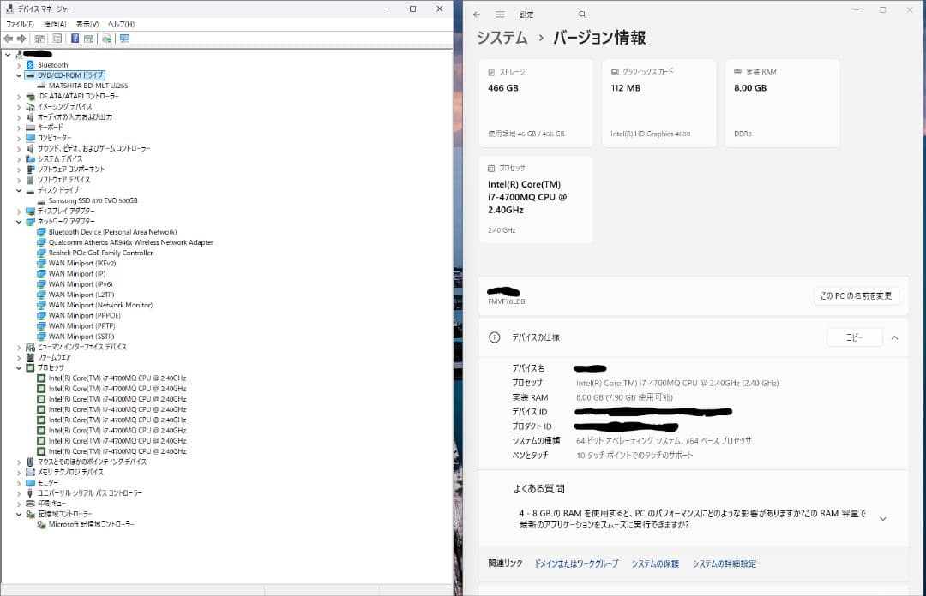Open the Settings navigation hamburger menu

[500, 15]
